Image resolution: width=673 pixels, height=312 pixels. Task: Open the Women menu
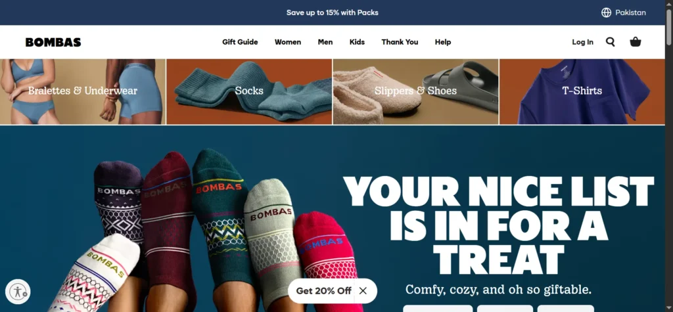[x=288, y=42]
